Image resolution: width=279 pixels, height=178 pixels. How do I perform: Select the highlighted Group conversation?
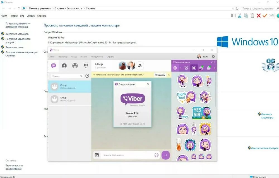(69, 86)
